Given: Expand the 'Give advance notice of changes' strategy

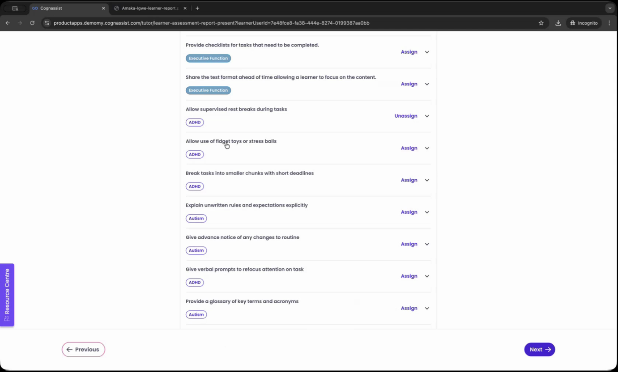Looking at the screenshot, I should point(426,244).
